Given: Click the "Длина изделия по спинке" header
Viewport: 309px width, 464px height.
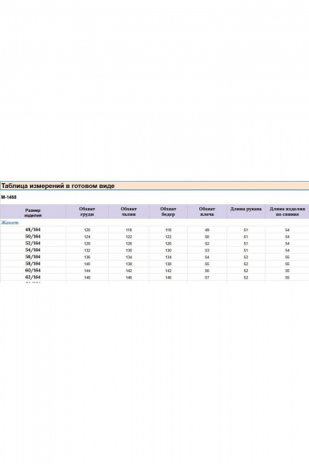Looking at the screenshot, I should point(287,212).
